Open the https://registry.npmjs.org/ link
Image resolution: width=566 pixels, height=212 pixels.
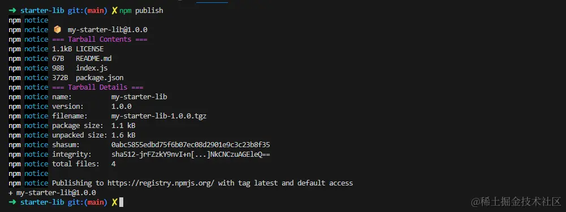(x=161, y=183)
